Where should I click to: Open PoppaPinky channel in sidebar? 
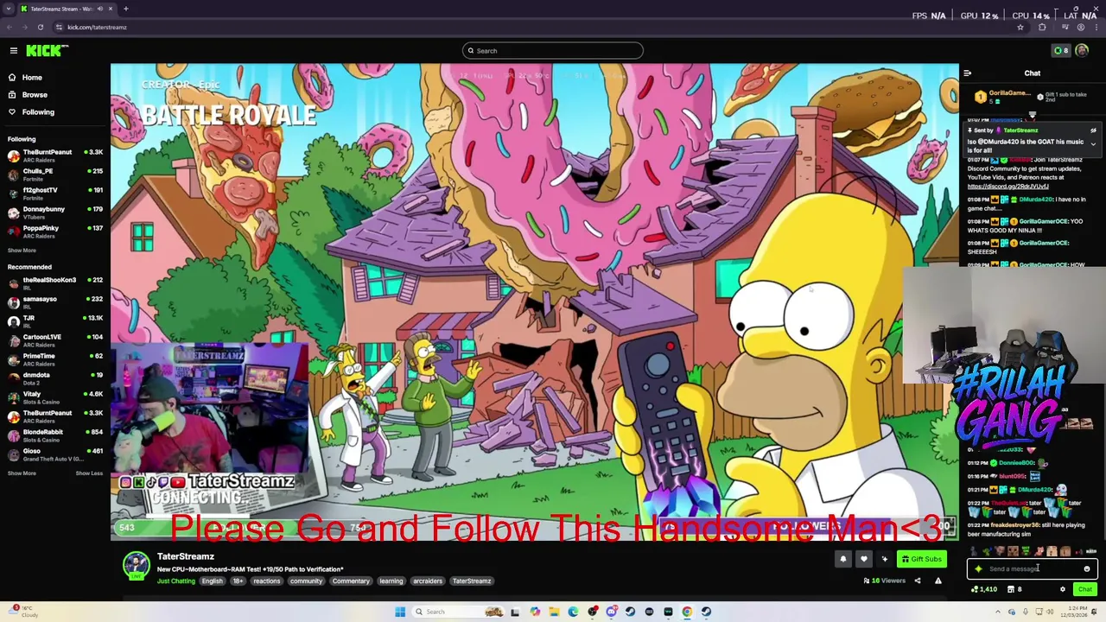pos(54,232)
